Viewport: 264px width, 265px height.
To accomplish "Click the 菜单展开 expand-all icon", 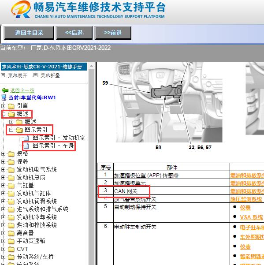I will point(3,75).
